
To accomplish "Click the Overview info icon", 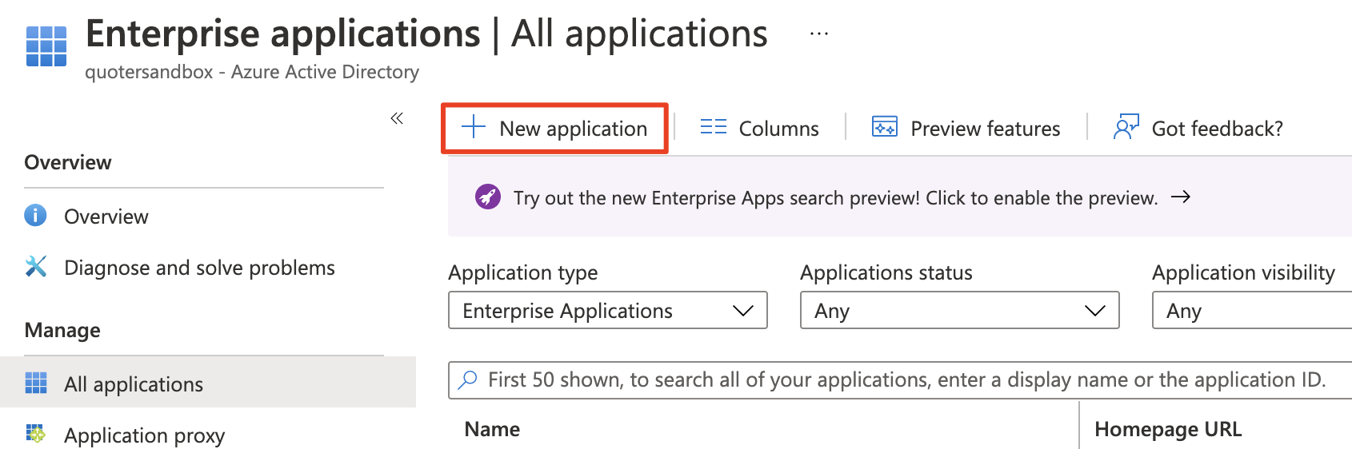I will 35,216.
